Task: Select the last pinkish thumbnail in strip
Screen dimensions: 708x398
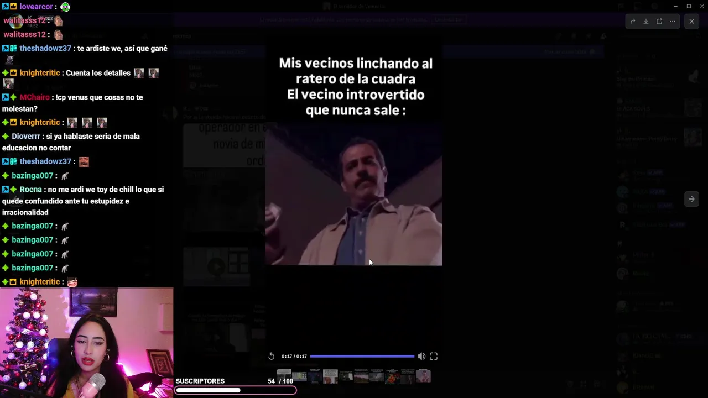Action: tap(423, 376)
